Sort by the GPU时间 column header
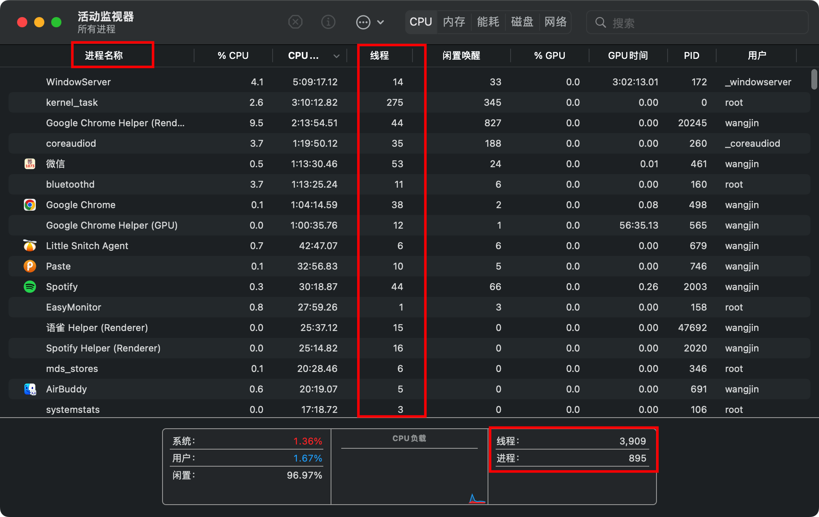 [x=628, y=55]
